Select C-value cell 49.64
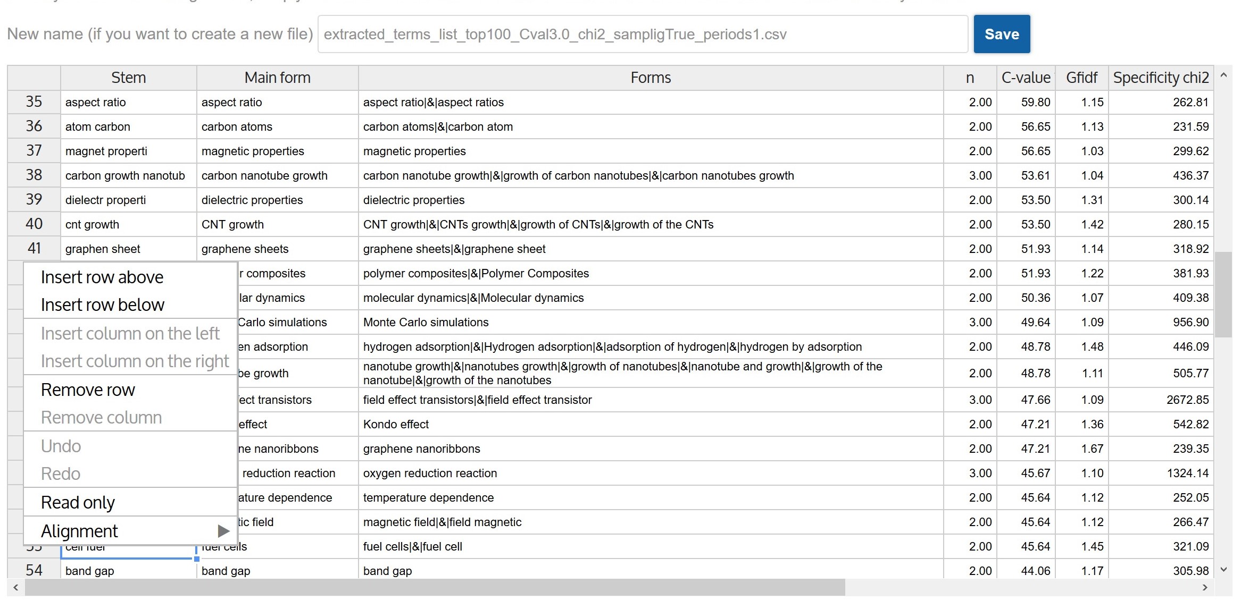Image resolution: width=1241 pixels, height=609 pixels. click(1026, 322)
